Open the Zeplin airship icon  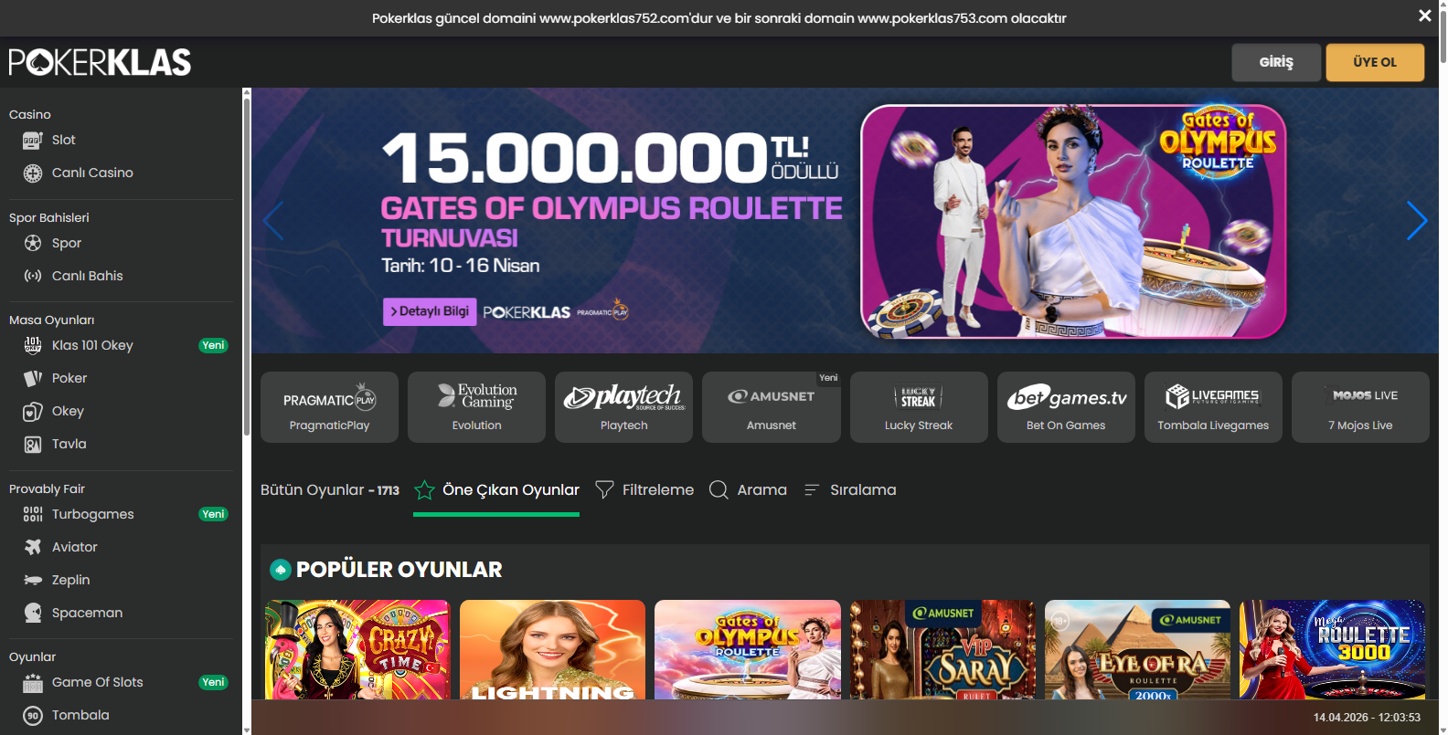33,580
